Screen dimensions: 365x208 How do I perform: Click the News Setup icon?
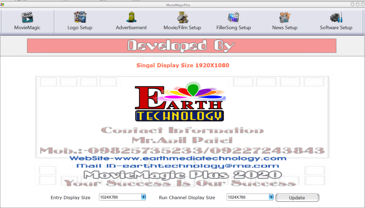(284, 17)
